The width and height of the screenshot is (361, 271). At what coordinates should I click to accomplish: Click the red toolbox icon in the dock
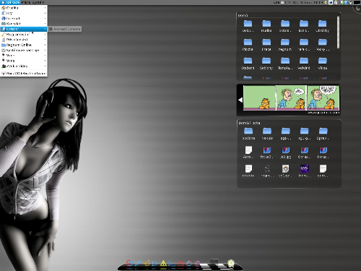point(180,263)
